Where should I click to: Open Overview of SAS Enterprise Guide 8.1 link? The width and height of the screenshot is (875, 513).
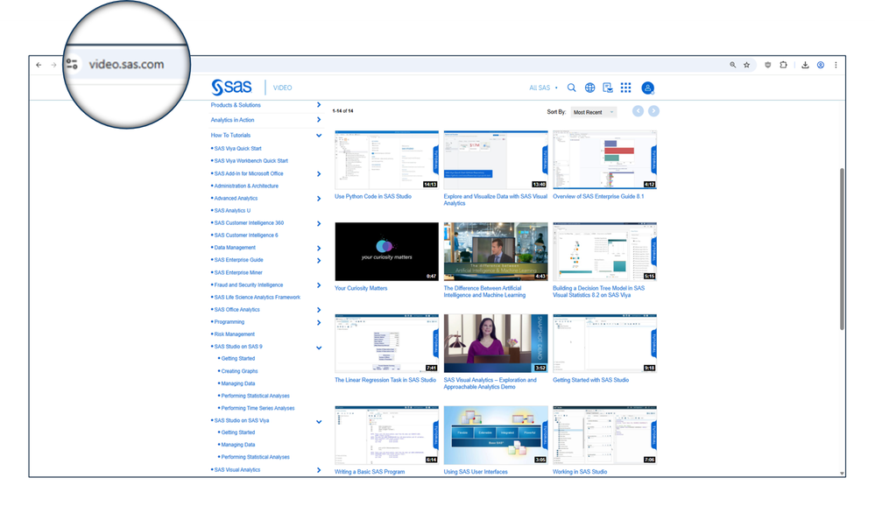pos(598,196)
